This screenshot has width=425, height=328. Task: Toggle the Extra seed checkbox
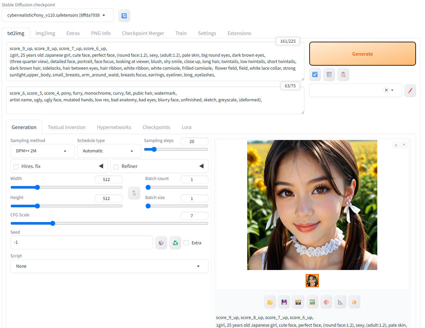click(186, 243)
